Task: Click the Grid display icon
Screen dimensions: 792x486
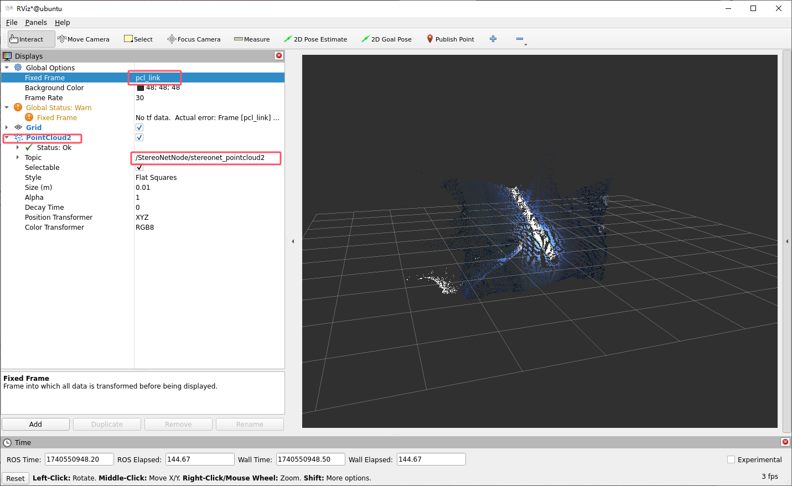Action: [18, 127]
